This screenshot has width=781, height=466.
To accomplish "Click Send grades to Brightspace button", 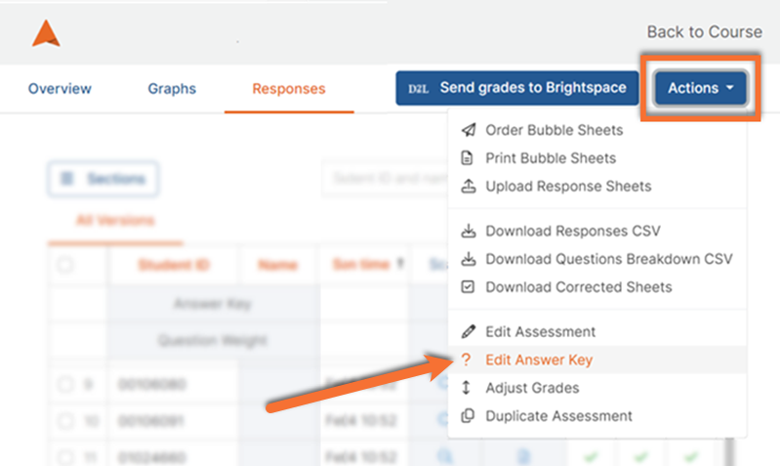I will point(516,88).
